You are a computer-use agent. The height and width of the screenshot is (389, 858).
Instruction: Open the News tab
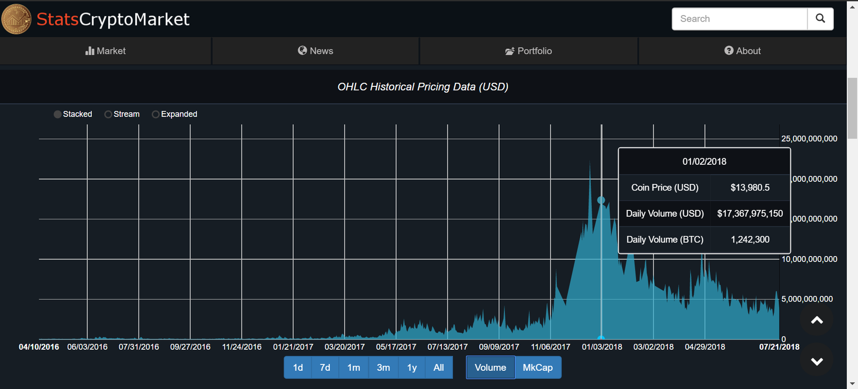(x=315, y=51)
